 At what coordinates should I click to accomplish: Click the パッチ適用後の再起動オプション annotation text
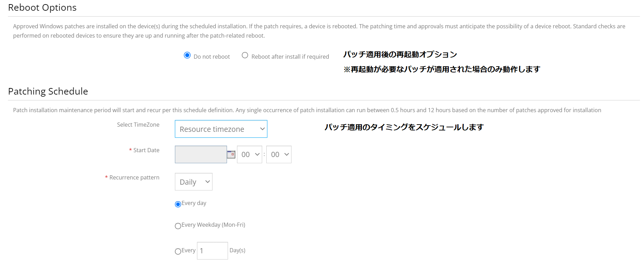(400, 55)
